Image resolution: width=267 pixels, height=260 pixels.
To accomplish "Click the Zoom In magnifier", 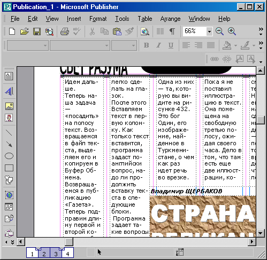I will tap(232, 31).
